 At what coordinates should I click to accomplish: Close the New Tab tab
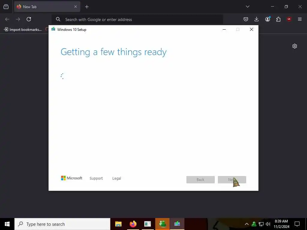point(75,7)
